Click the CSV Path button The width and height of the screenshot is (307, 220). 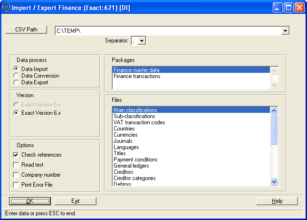coord(26,30)
